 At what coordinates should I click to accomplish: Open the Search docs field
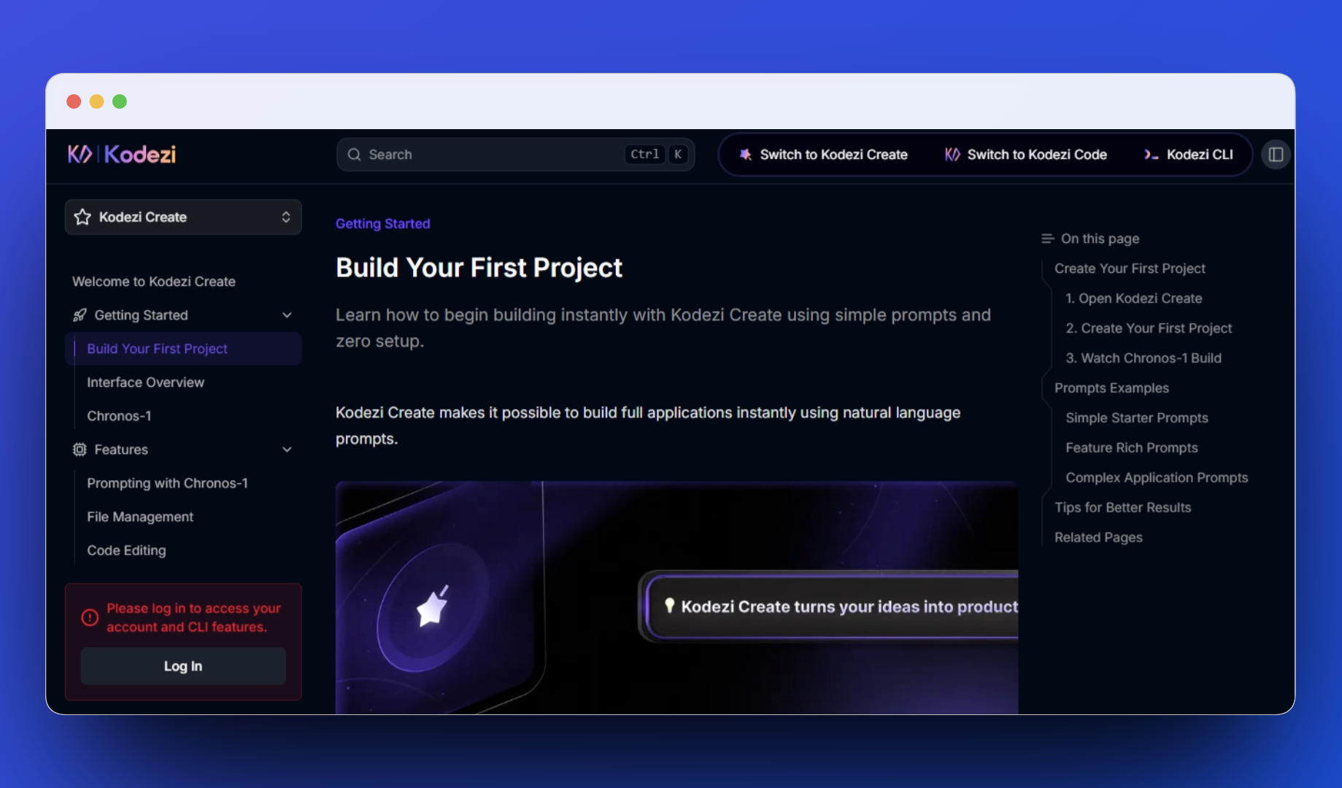515,155
